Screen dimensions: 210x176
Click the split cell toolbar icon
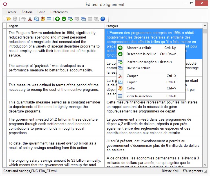(83, 19)
